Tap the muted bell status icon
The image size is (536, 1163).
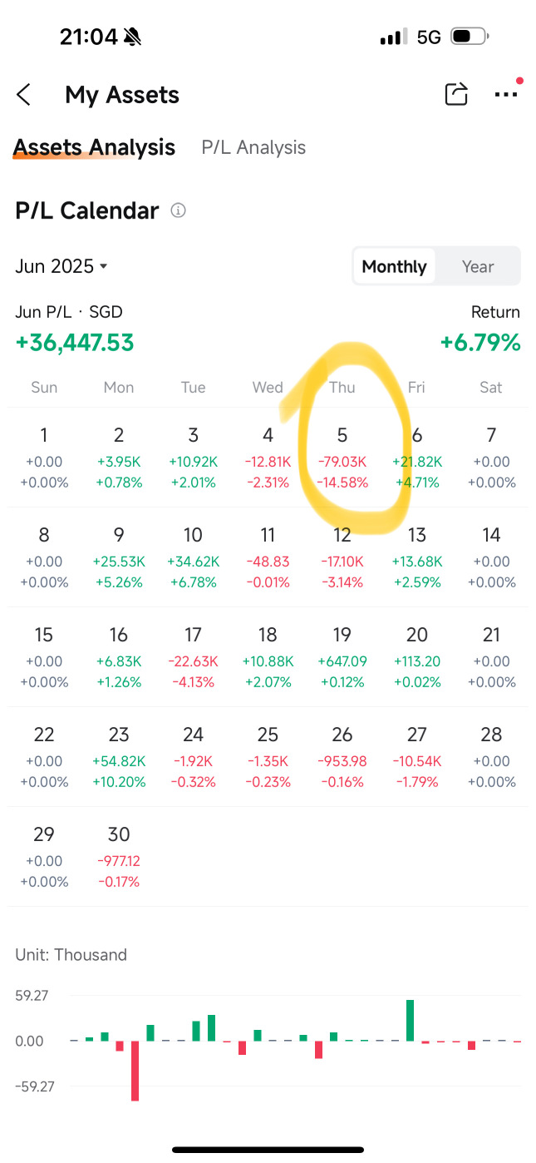click(x=132, y=37)
